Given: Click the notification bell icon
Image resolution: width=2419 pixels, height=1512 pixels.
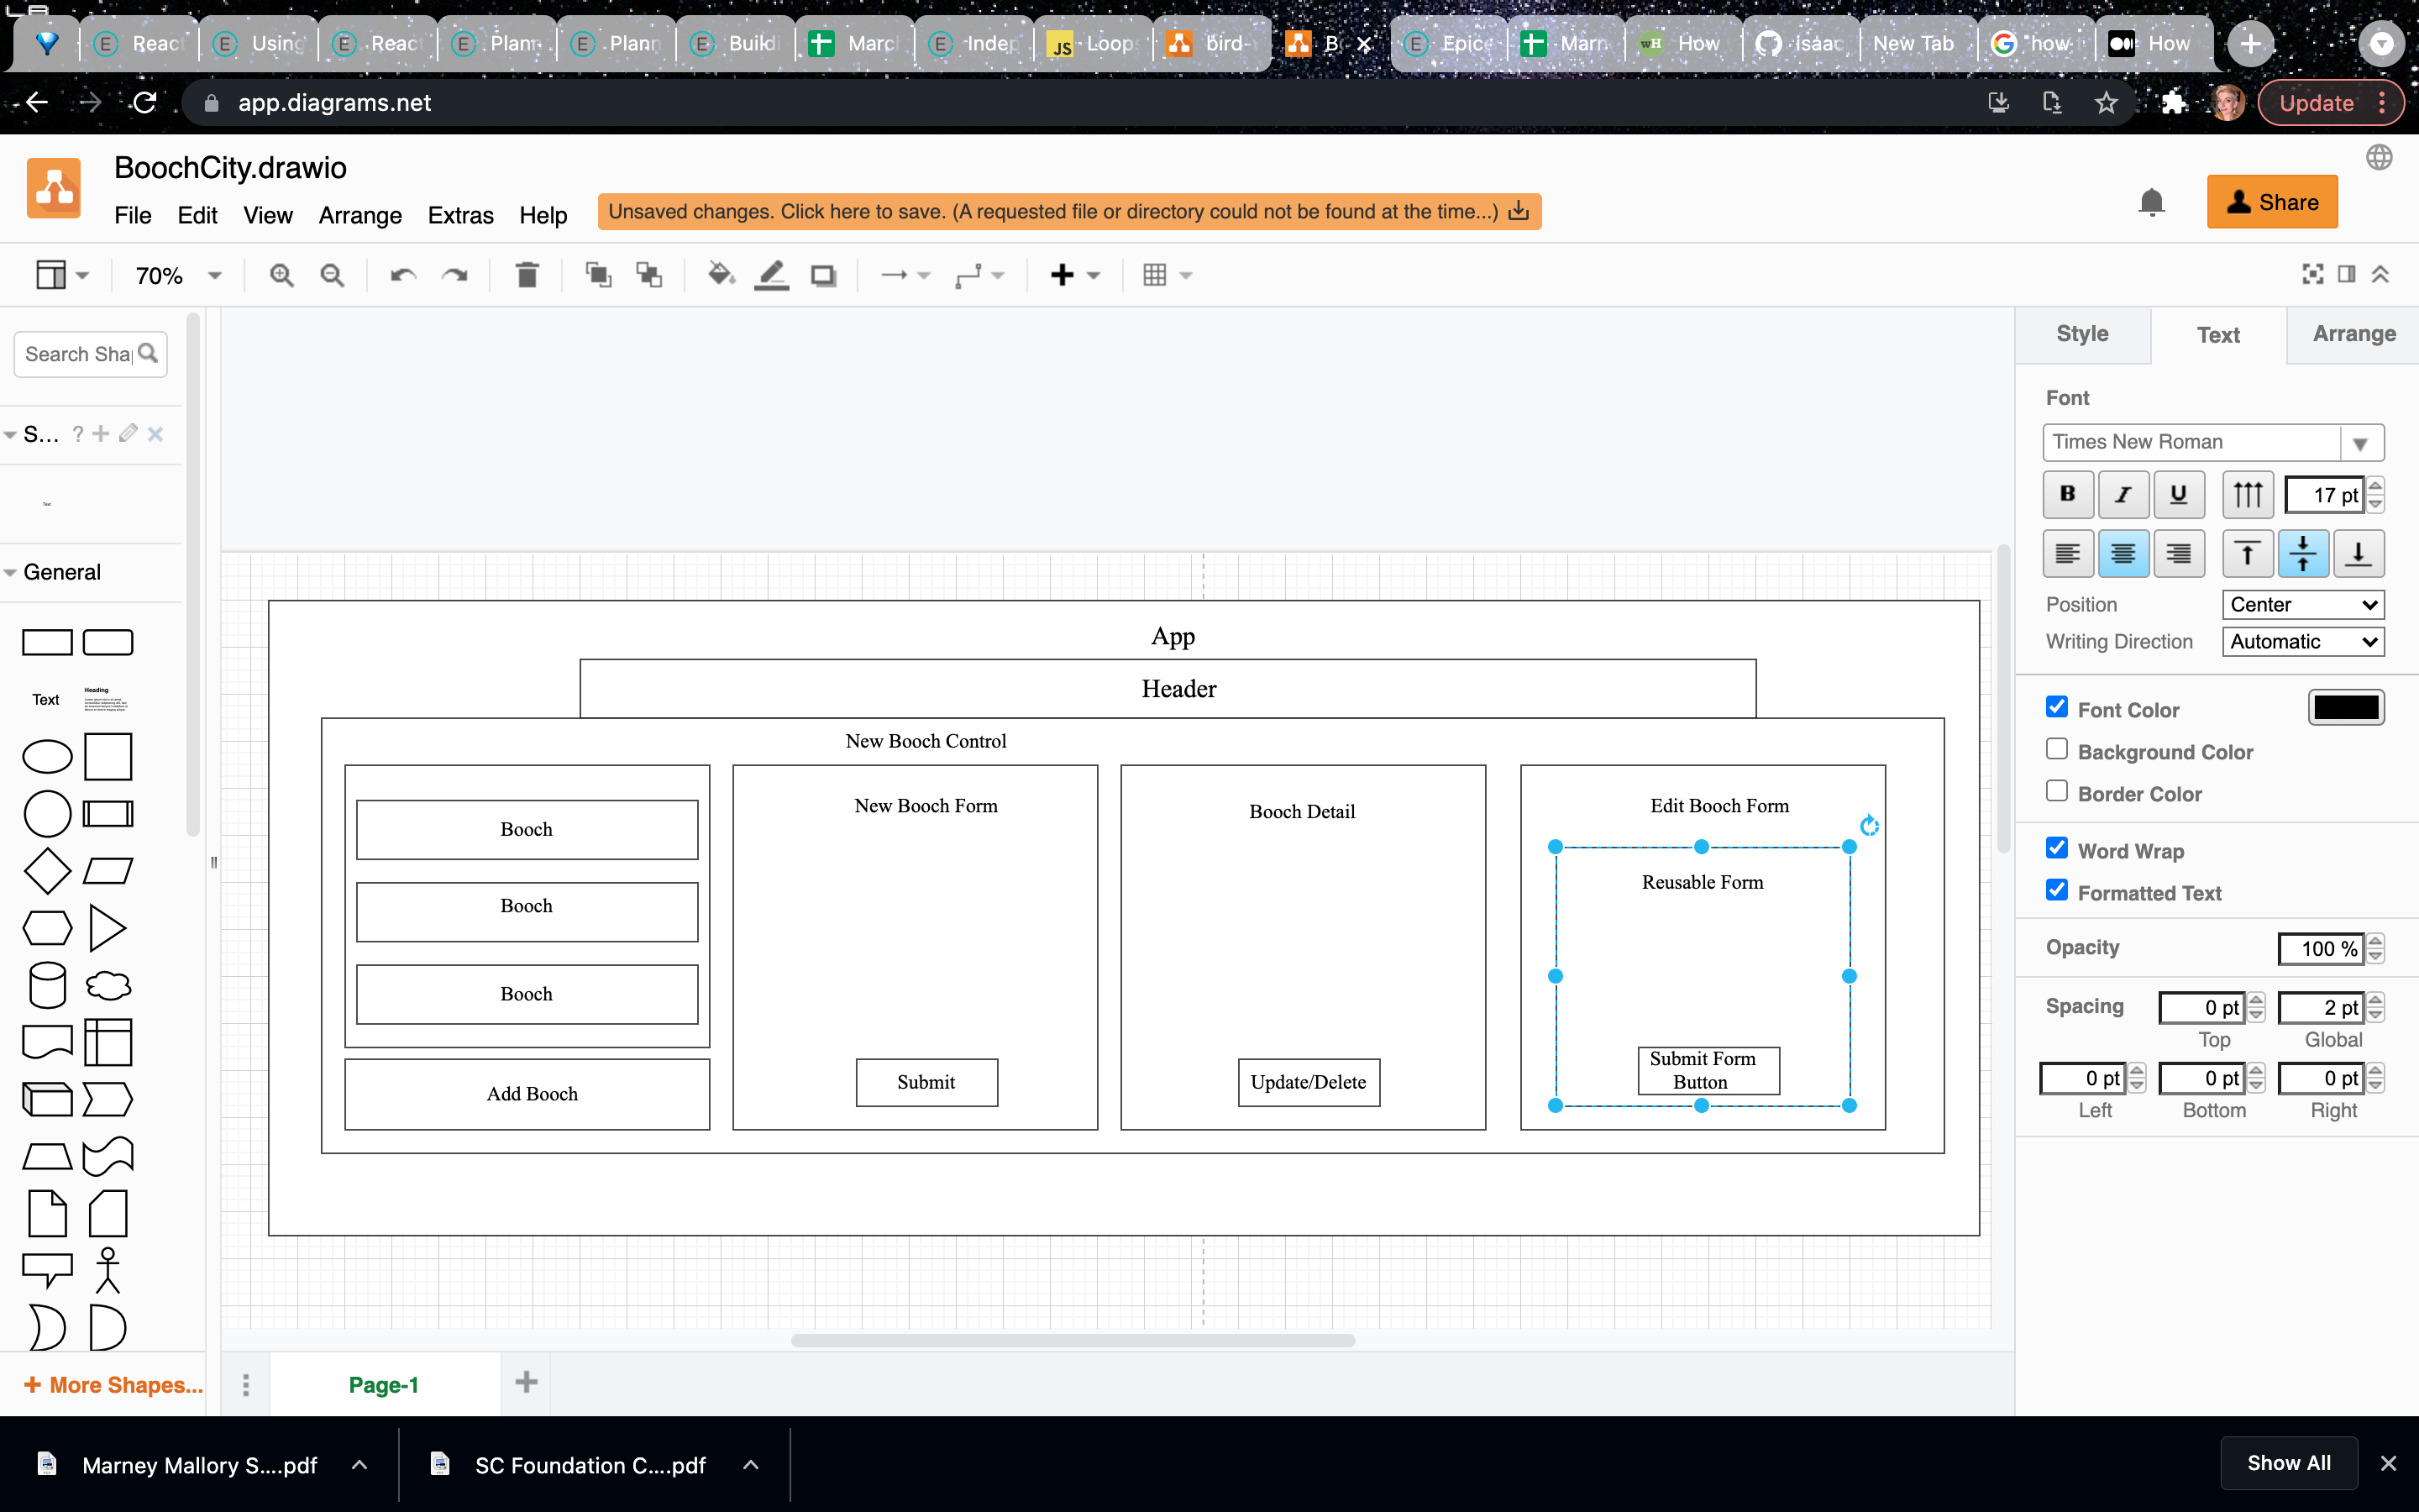Looking at the screenshot, I should (2151, 203).
